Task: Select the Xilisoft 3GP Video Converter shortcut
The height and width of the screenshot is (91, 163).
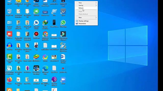Action: click(63, 47)
